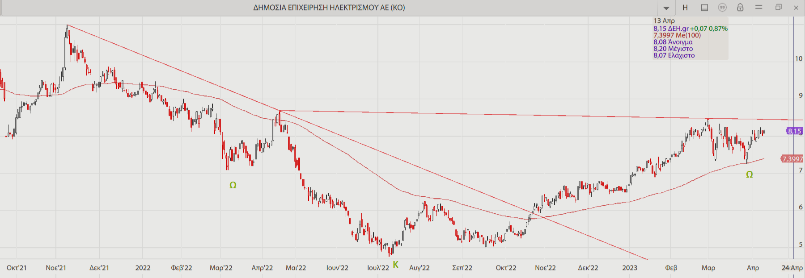The image size is (805, 278).
Task: Click the restore window icon
Action: [x=779, y=7]
